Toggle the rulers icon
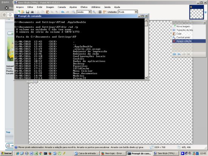 105,12
